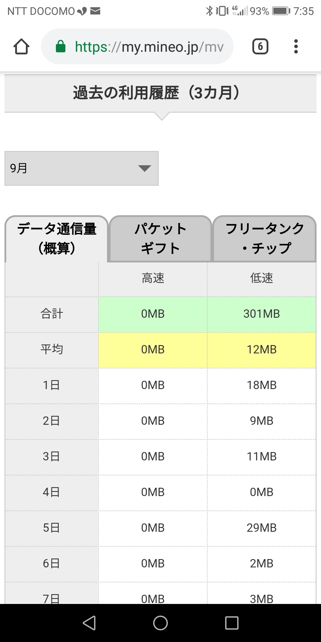Open the 9月 month dropdown
This screenshot has width=321, height=642.
tap(81, 168)
